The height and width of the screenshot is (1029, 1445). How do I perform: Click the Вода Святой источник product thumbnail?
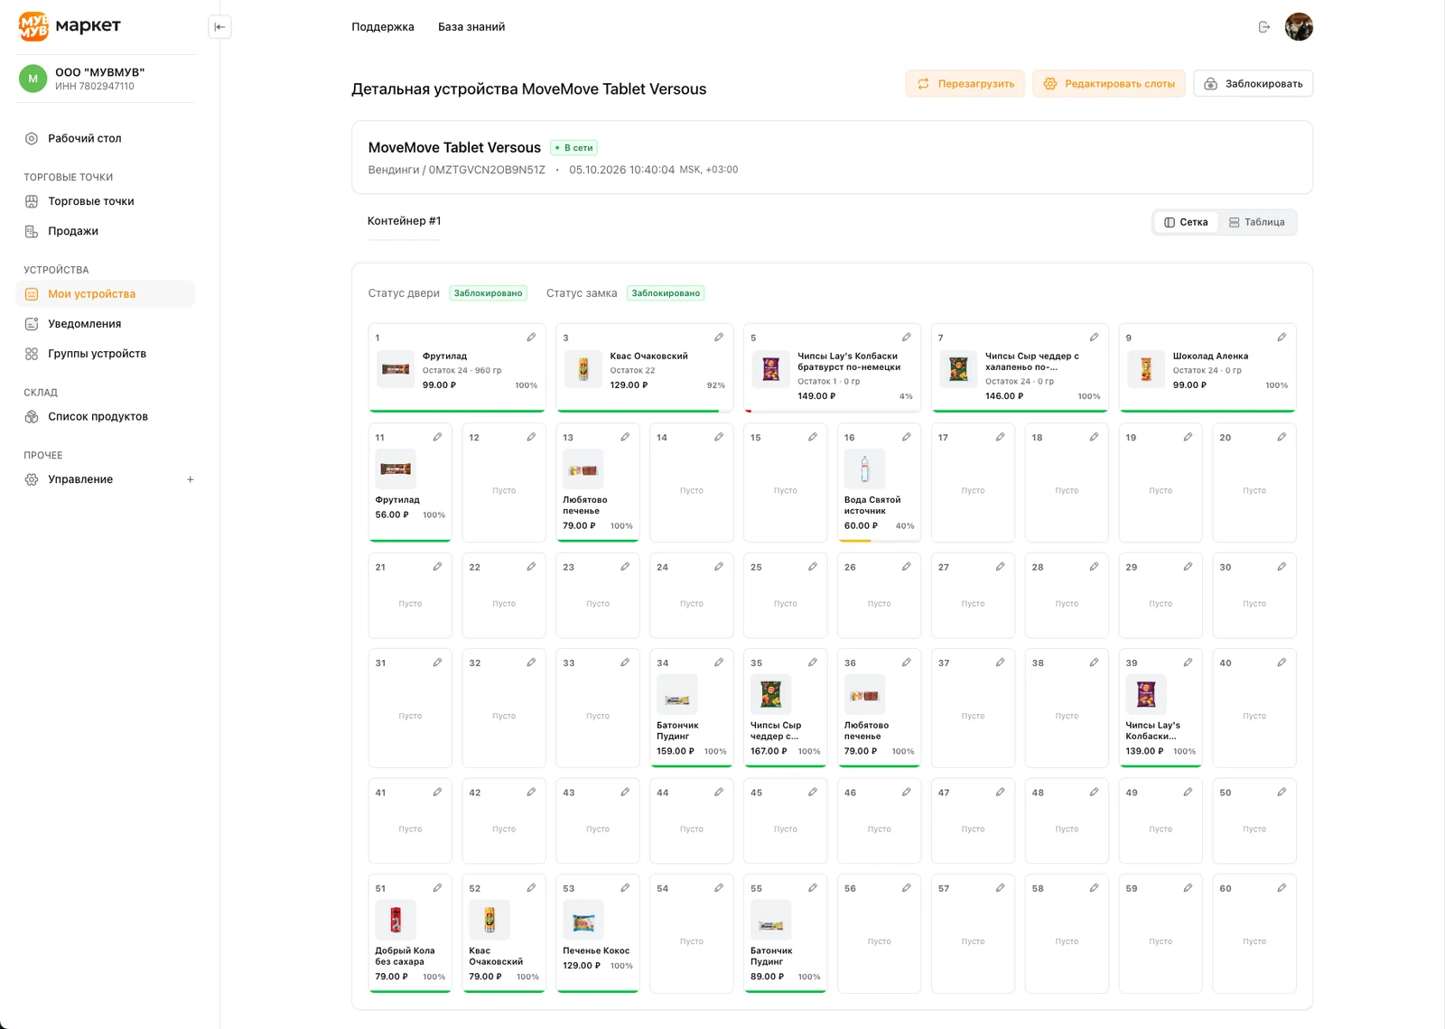[x=864, y=469]
